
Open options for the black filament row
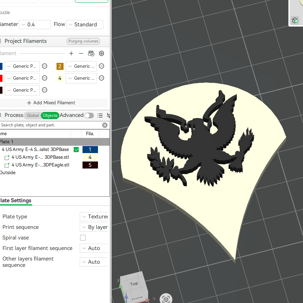[x=45, y=90]
